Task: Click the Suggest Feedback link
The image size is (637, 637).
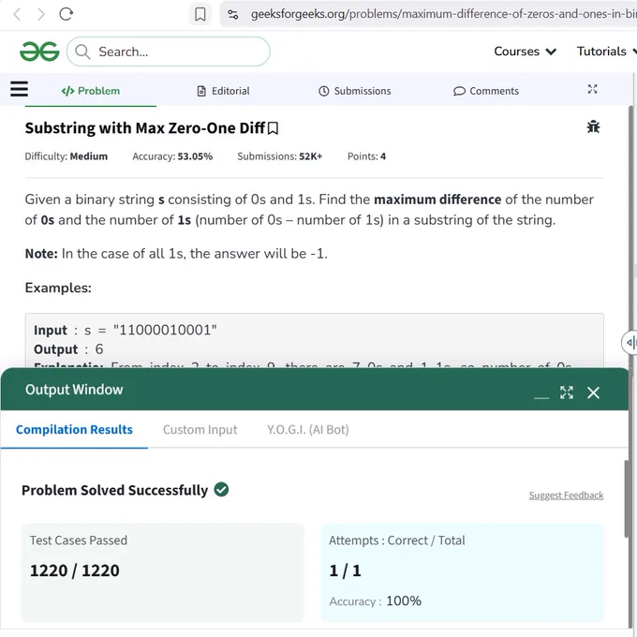Action: point(566,496)
